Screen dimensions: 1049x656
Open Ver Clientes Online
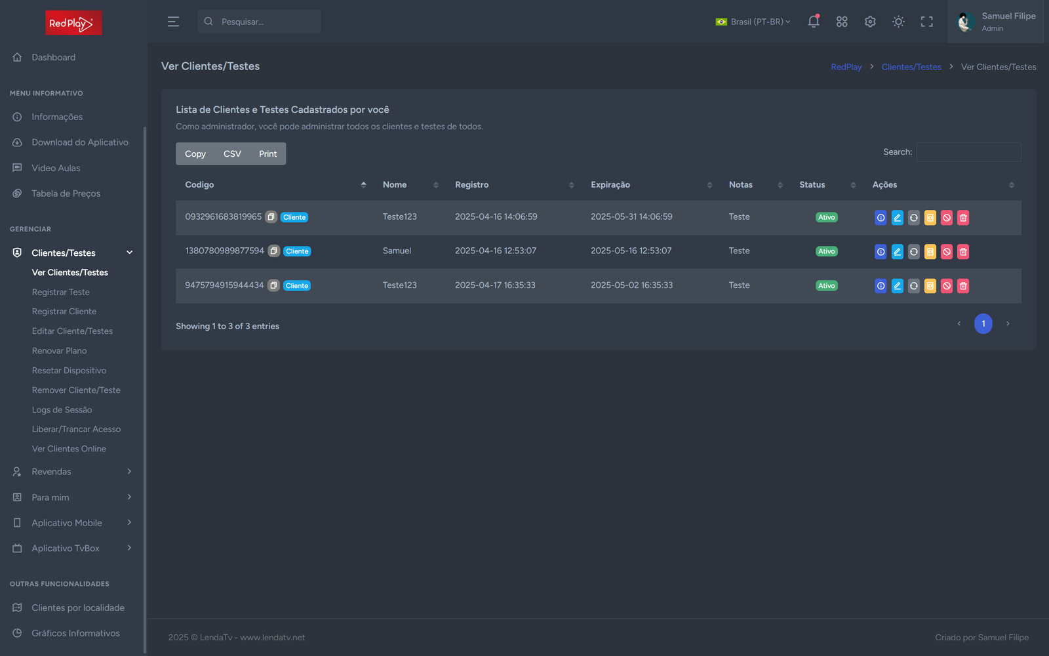[69, 449]
